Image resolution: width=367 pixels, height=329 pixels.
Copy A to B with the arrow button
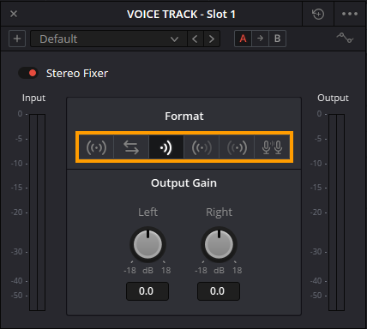coord(260,39)
